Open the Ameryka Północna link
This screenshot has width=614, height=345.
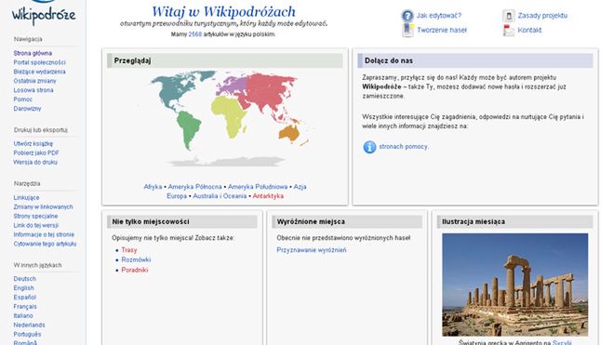click(x=194, y=187)
